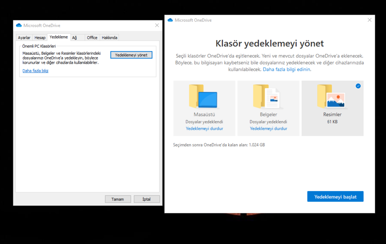The width and height of the screenshot is (386, 244).
Task: Select the Yedekleme tab
Action: click(x=59, y=37)
